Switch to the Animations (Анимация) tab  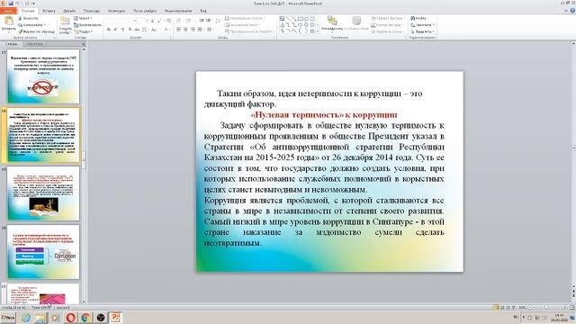(x=116, y=11)
